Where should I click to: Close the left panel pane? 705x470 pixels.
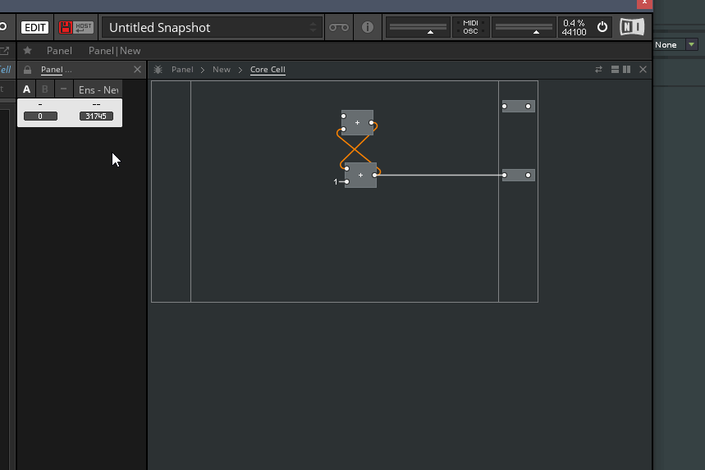(137, 69)
